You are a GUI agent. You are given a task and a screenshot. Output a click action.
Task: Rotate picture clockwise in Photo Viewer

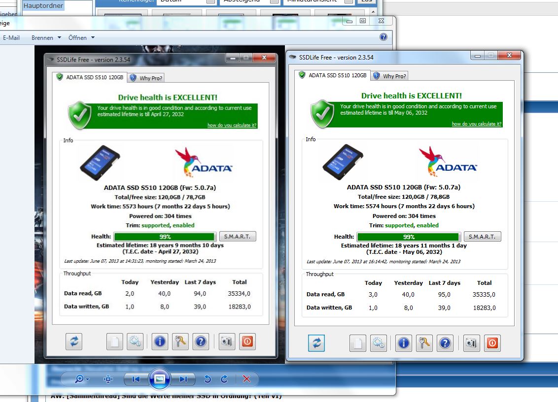coord(224,379)
